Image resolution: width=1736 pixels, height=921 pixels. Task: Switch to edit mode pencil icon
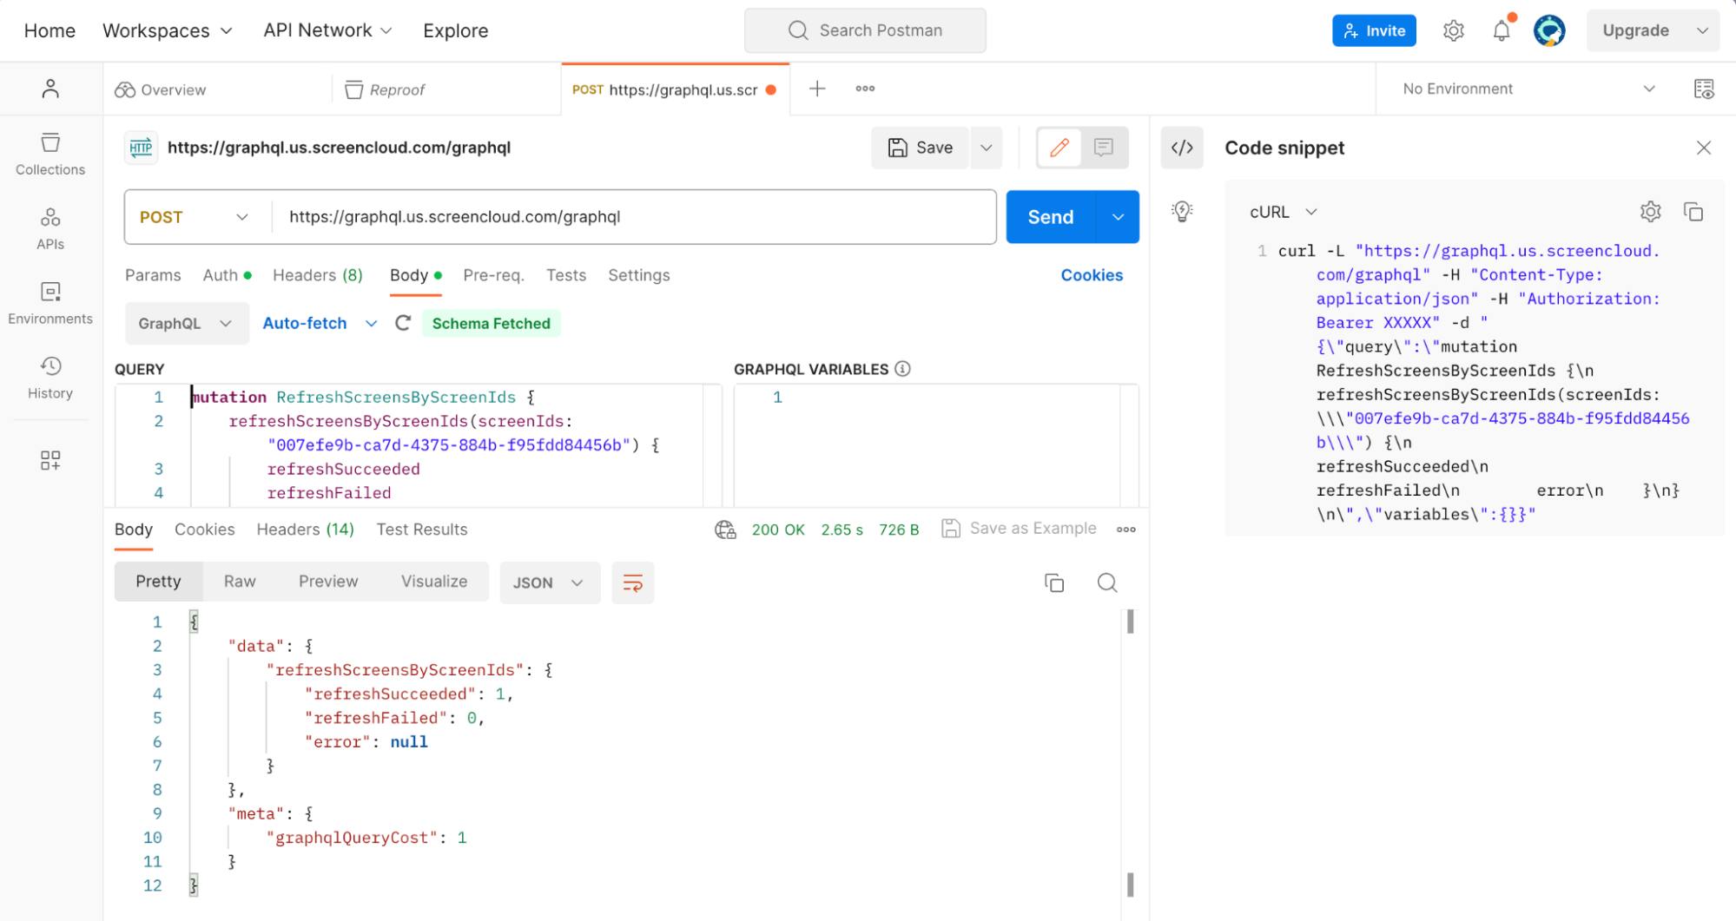click(1059, 148)
